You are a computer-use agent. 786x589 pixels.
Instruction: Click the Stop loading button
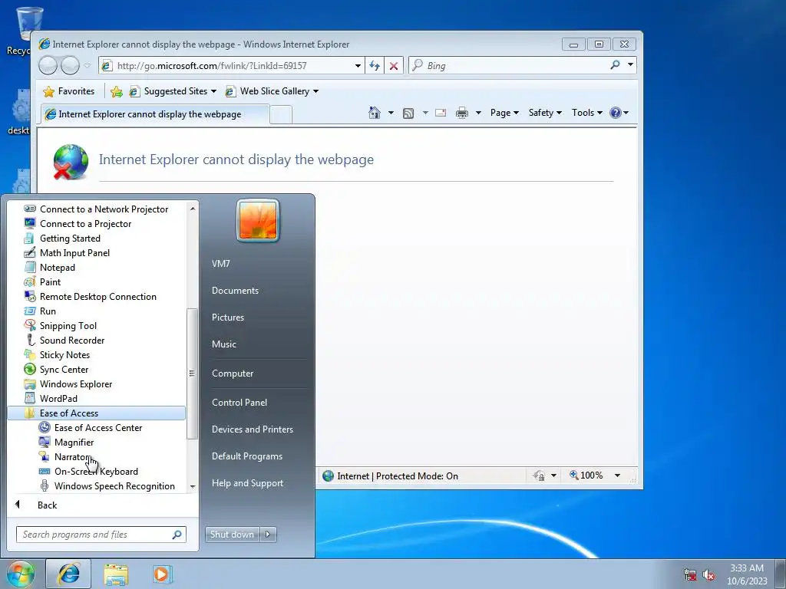pos(394,66)
